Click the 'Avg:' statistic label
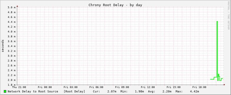The image size is (231, 95). (x=152, y=91)
